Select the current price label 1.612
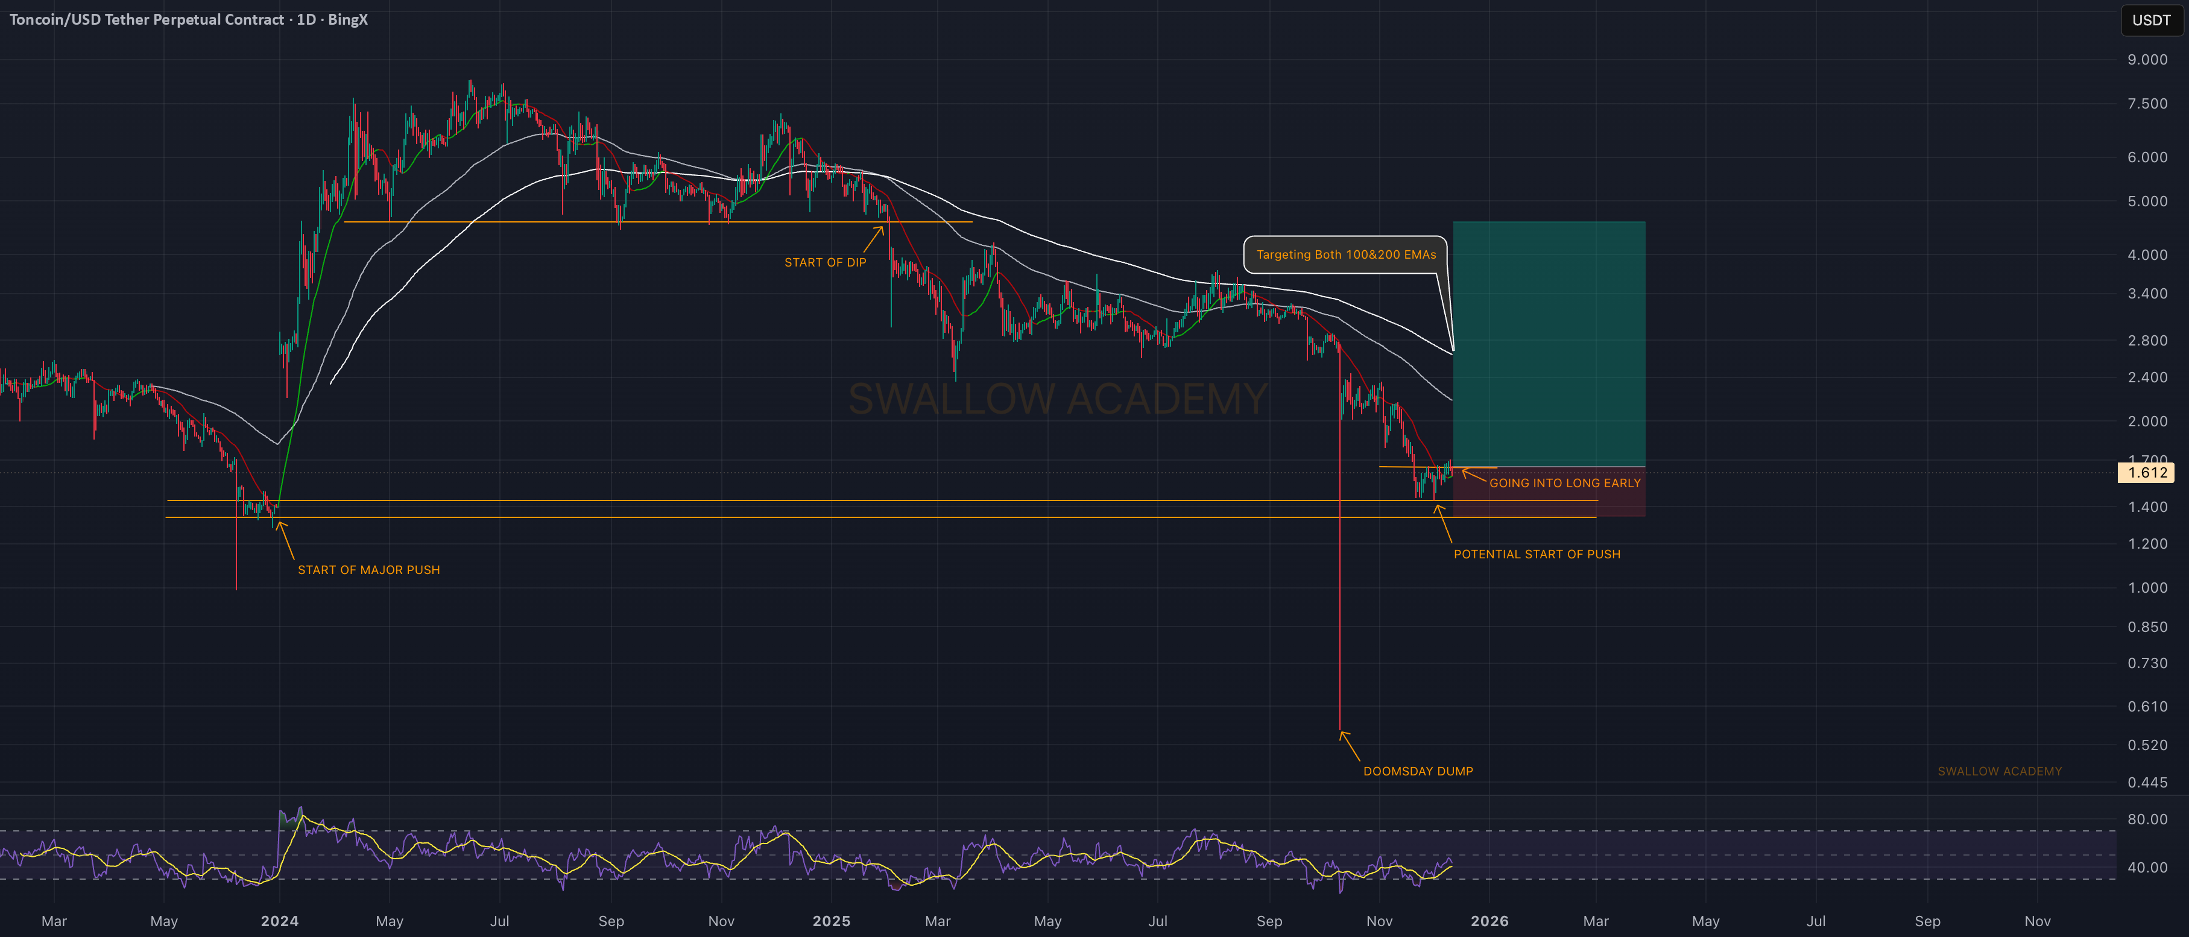The image size is (2189, 937). (2147, 473)
